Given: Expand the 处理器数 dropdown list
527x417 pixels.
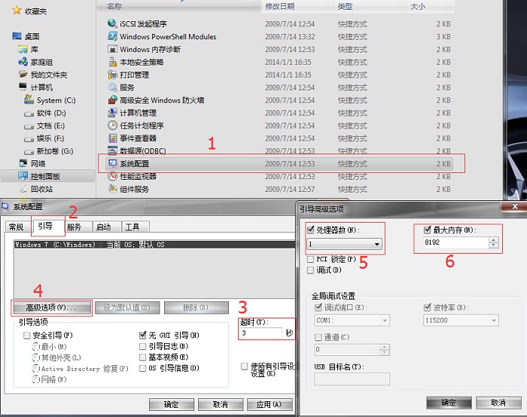Looking at the screenshot, I should (376, 244).
